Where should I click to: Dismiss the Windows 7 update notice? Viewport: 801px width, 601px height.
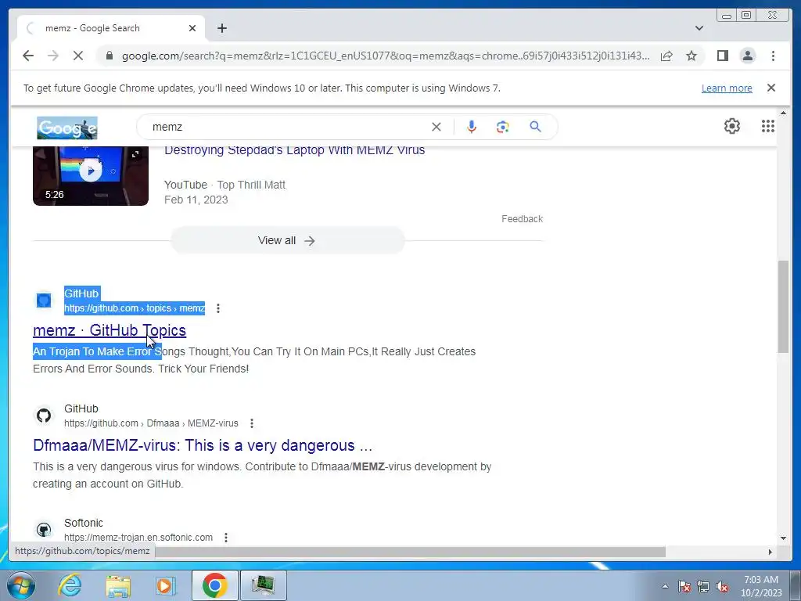771,88
